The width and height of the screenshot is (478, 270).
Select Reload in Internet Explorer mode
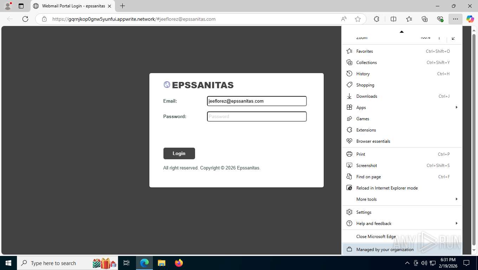coord(402,188)
